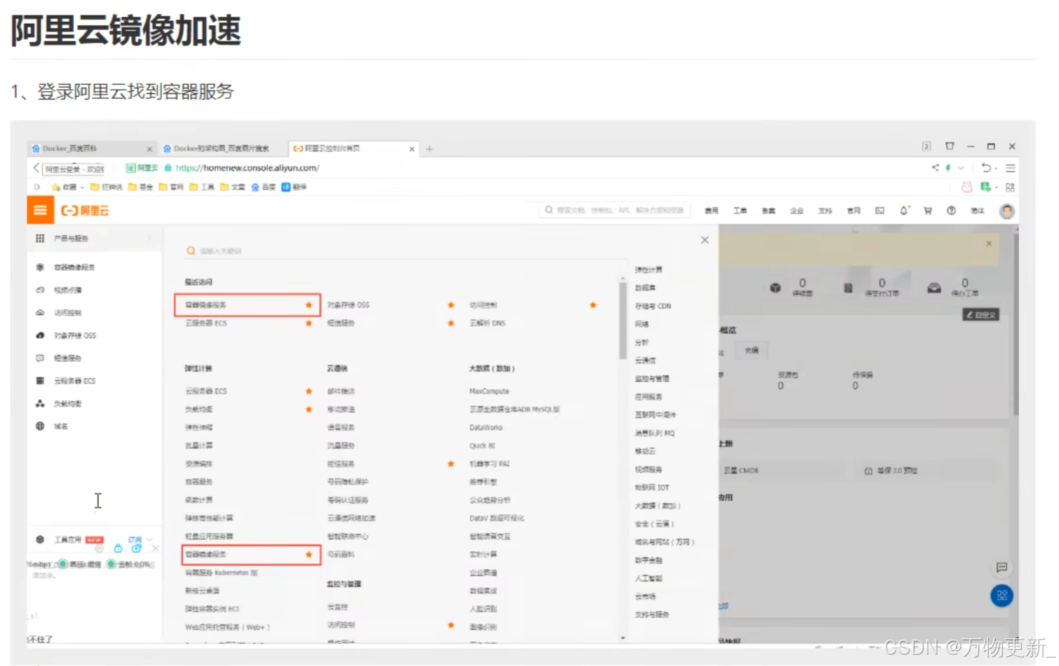
Task: Open the 企业 header menu
Action: [x=797, y=211]
